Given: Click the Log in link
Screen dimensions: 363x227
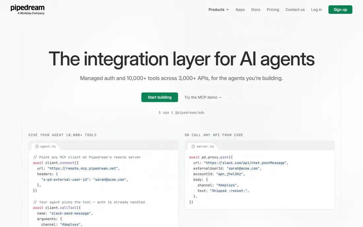Looking at the screenshot, I should (316, 10).
